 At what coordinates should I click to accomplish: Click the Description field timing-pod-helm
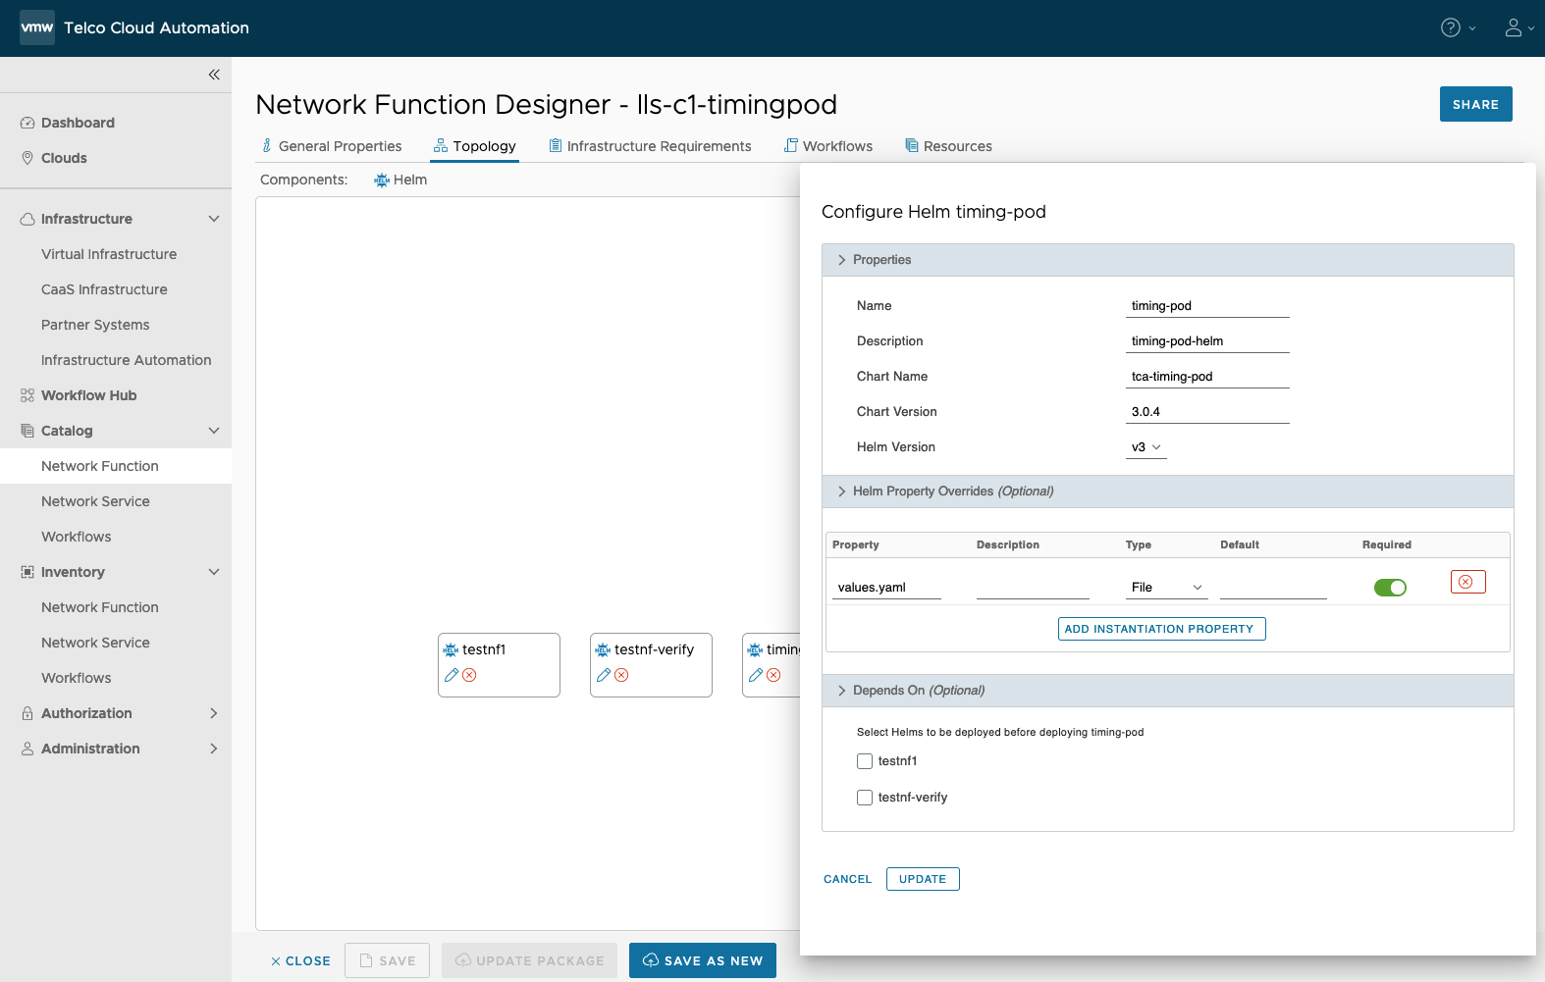coord(1207,341)
